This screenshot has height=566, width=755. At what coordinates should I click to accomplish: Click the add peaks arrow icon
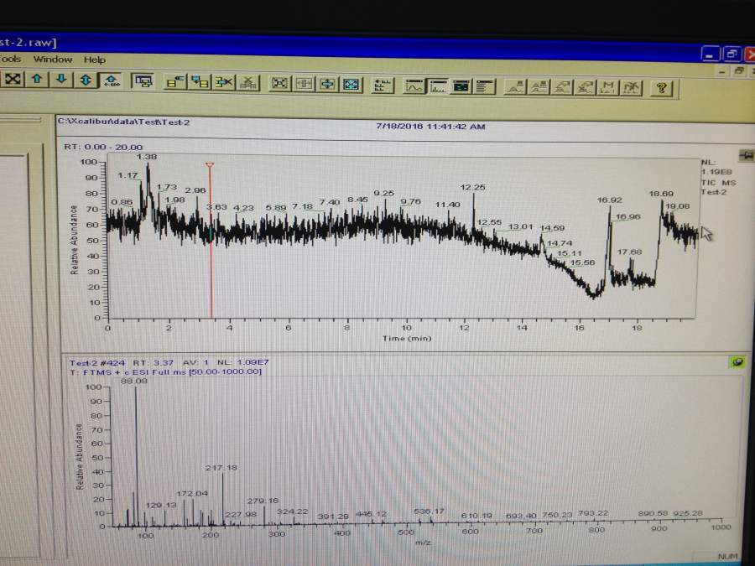tap(562, 88)
